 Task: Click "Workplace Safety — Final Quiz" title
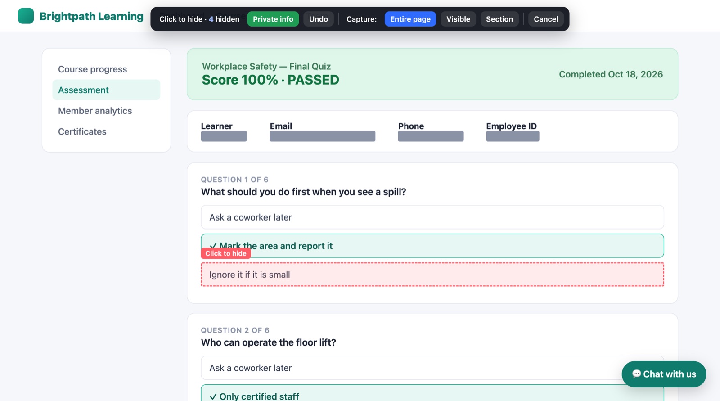266,66
